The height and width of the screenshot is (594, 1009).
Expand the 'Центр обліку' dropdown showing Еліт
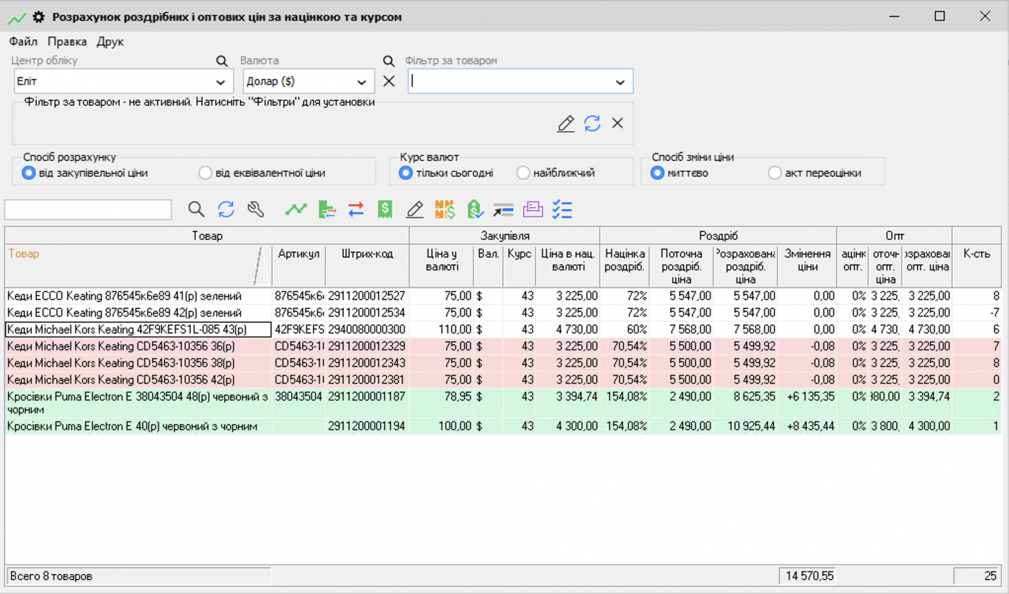click(220, 82)
